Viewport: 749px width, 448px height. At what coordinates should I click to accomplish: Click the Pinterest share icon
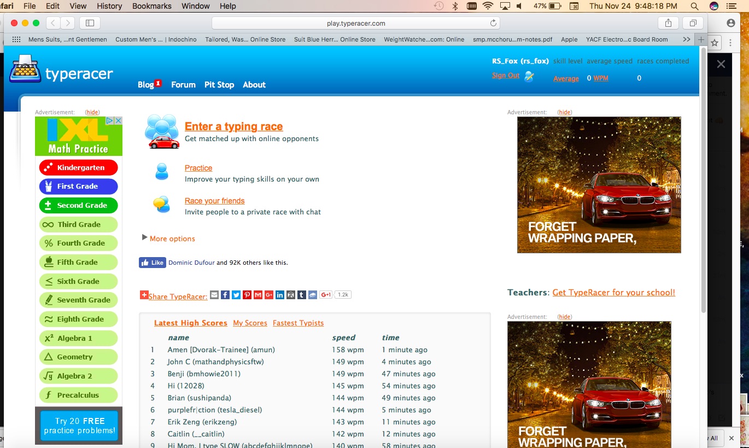coord(247,295)
